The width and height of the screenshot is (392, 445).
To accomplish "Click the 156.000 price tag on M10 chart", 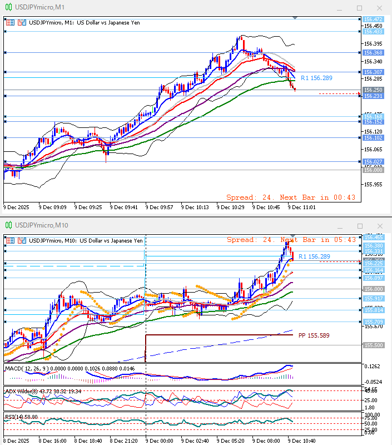I will [x=373, y=289].
